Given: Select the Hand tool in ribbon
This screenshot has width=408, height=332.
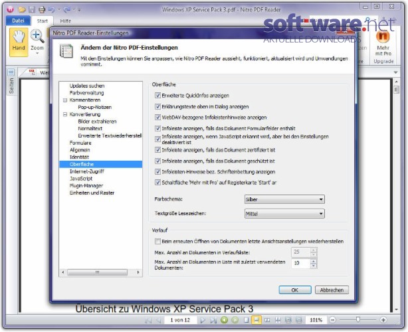Looking at the screenshot, I should [x=19, y=42].
